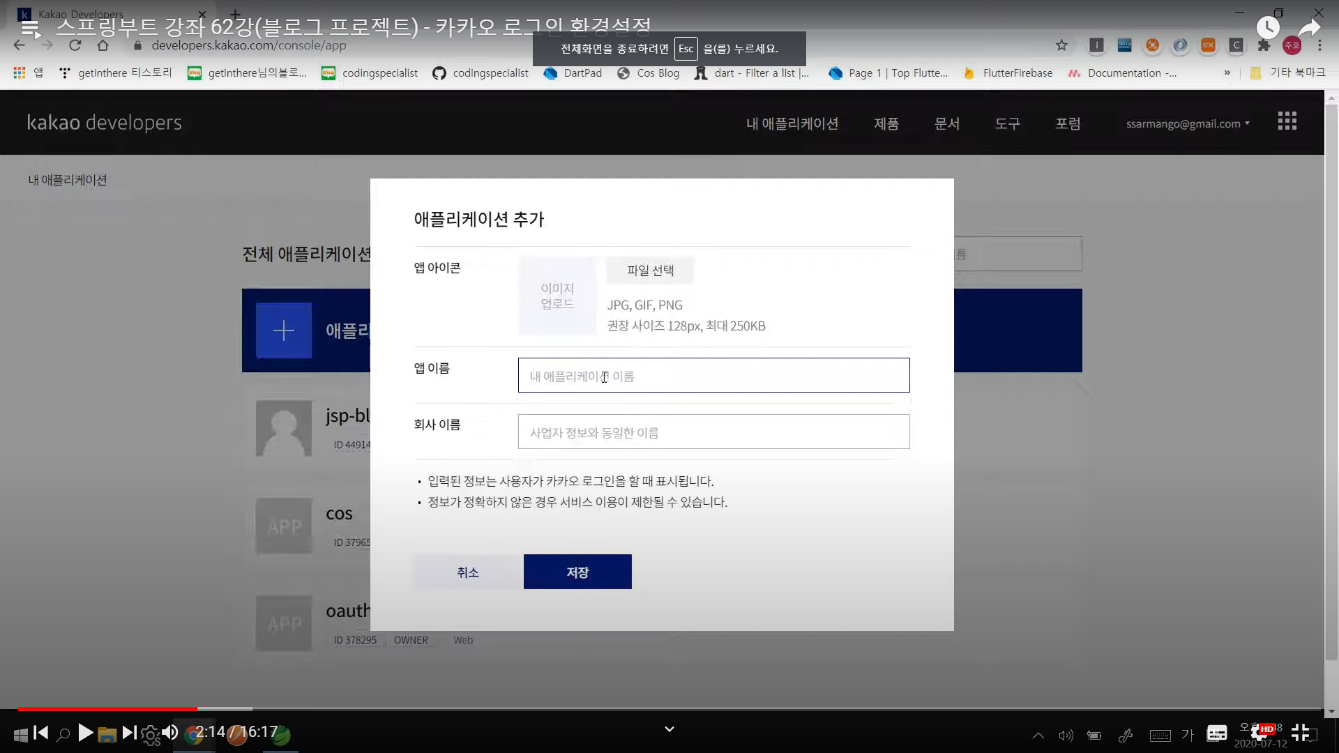Open the 제품 menu item
Viewport: 1339px width, 753px height.
point(886,123)
